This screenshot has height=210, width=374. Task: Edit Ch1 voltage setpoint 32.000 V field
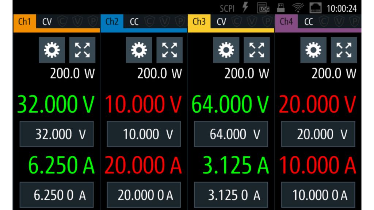57,134
